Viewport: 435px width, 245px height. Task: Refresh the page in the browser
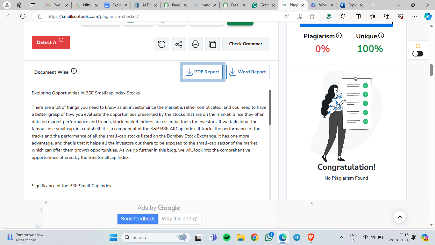23,16
